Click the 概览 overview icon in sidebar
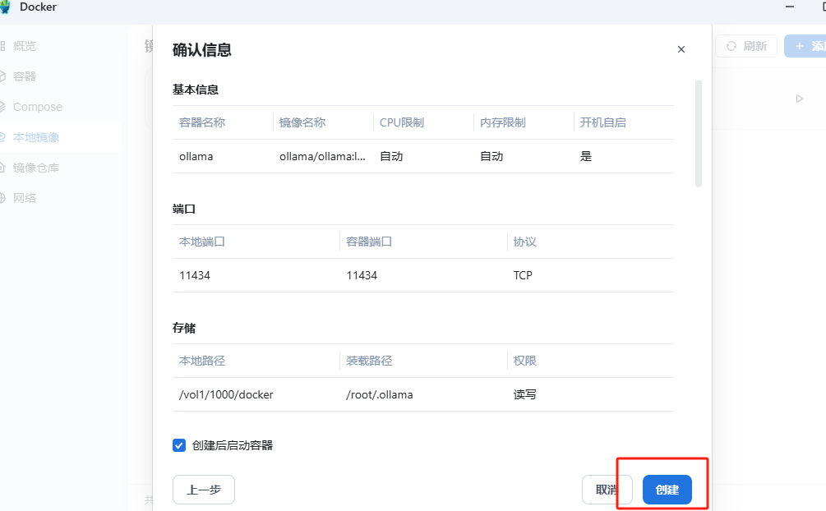Image resolution: width=826 pixels, height=511 pixels. [2, 46]
